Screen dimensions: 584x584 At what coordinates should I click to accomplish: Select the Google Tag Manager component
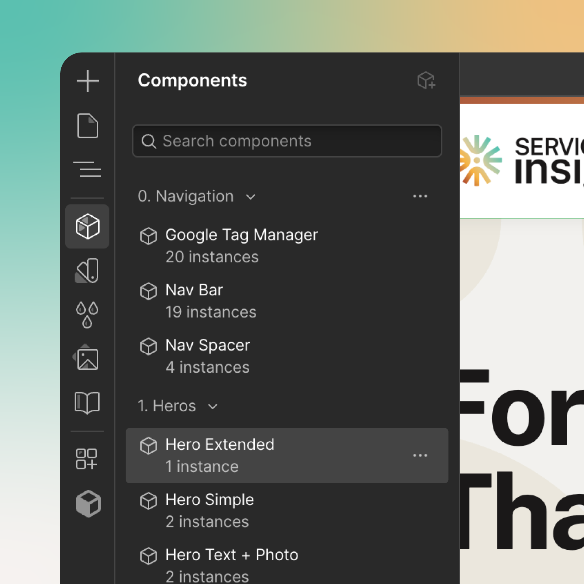[x=241, y=235]
